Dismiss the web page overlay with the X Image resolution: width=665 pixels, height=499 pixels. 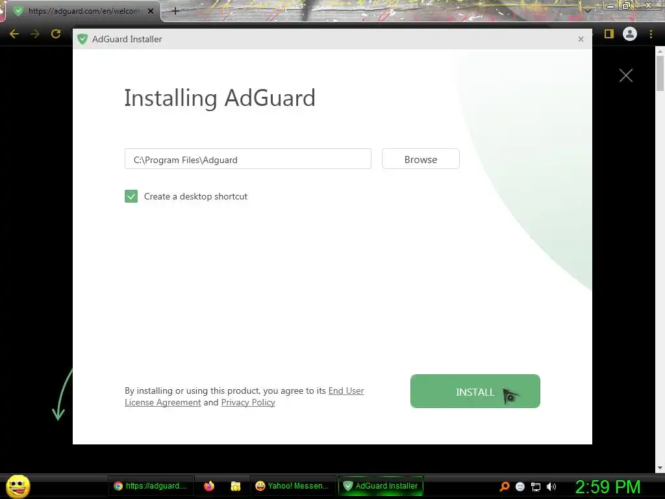point(625,75)
